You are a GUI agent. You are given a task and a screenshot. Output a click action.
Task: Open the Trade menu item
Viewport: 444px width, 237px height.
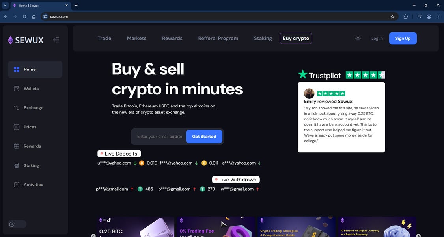click(104, 38)
